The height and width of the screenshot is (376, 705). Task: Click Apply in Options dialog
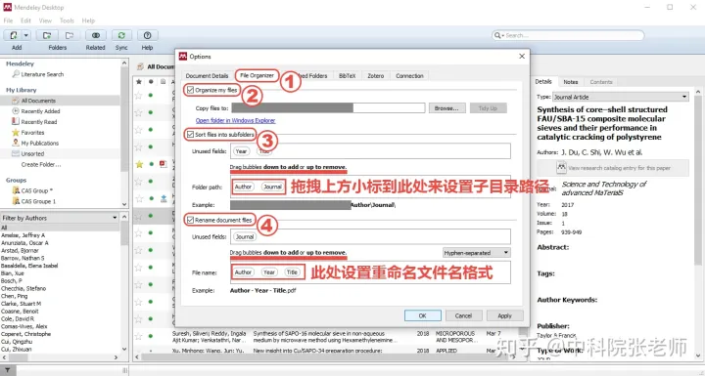[505, 315]
